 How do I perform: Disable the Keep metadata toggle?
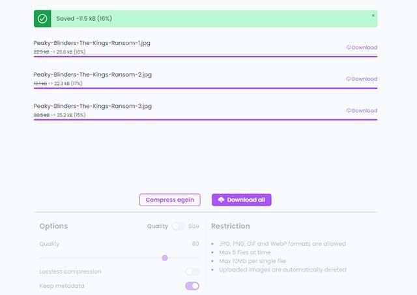[192, 286]
